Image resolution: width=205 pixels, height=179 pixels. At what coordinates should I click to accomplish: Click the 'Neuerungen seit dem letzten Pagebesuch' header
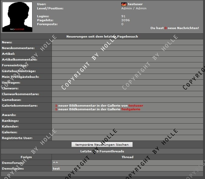pos(102,36)
